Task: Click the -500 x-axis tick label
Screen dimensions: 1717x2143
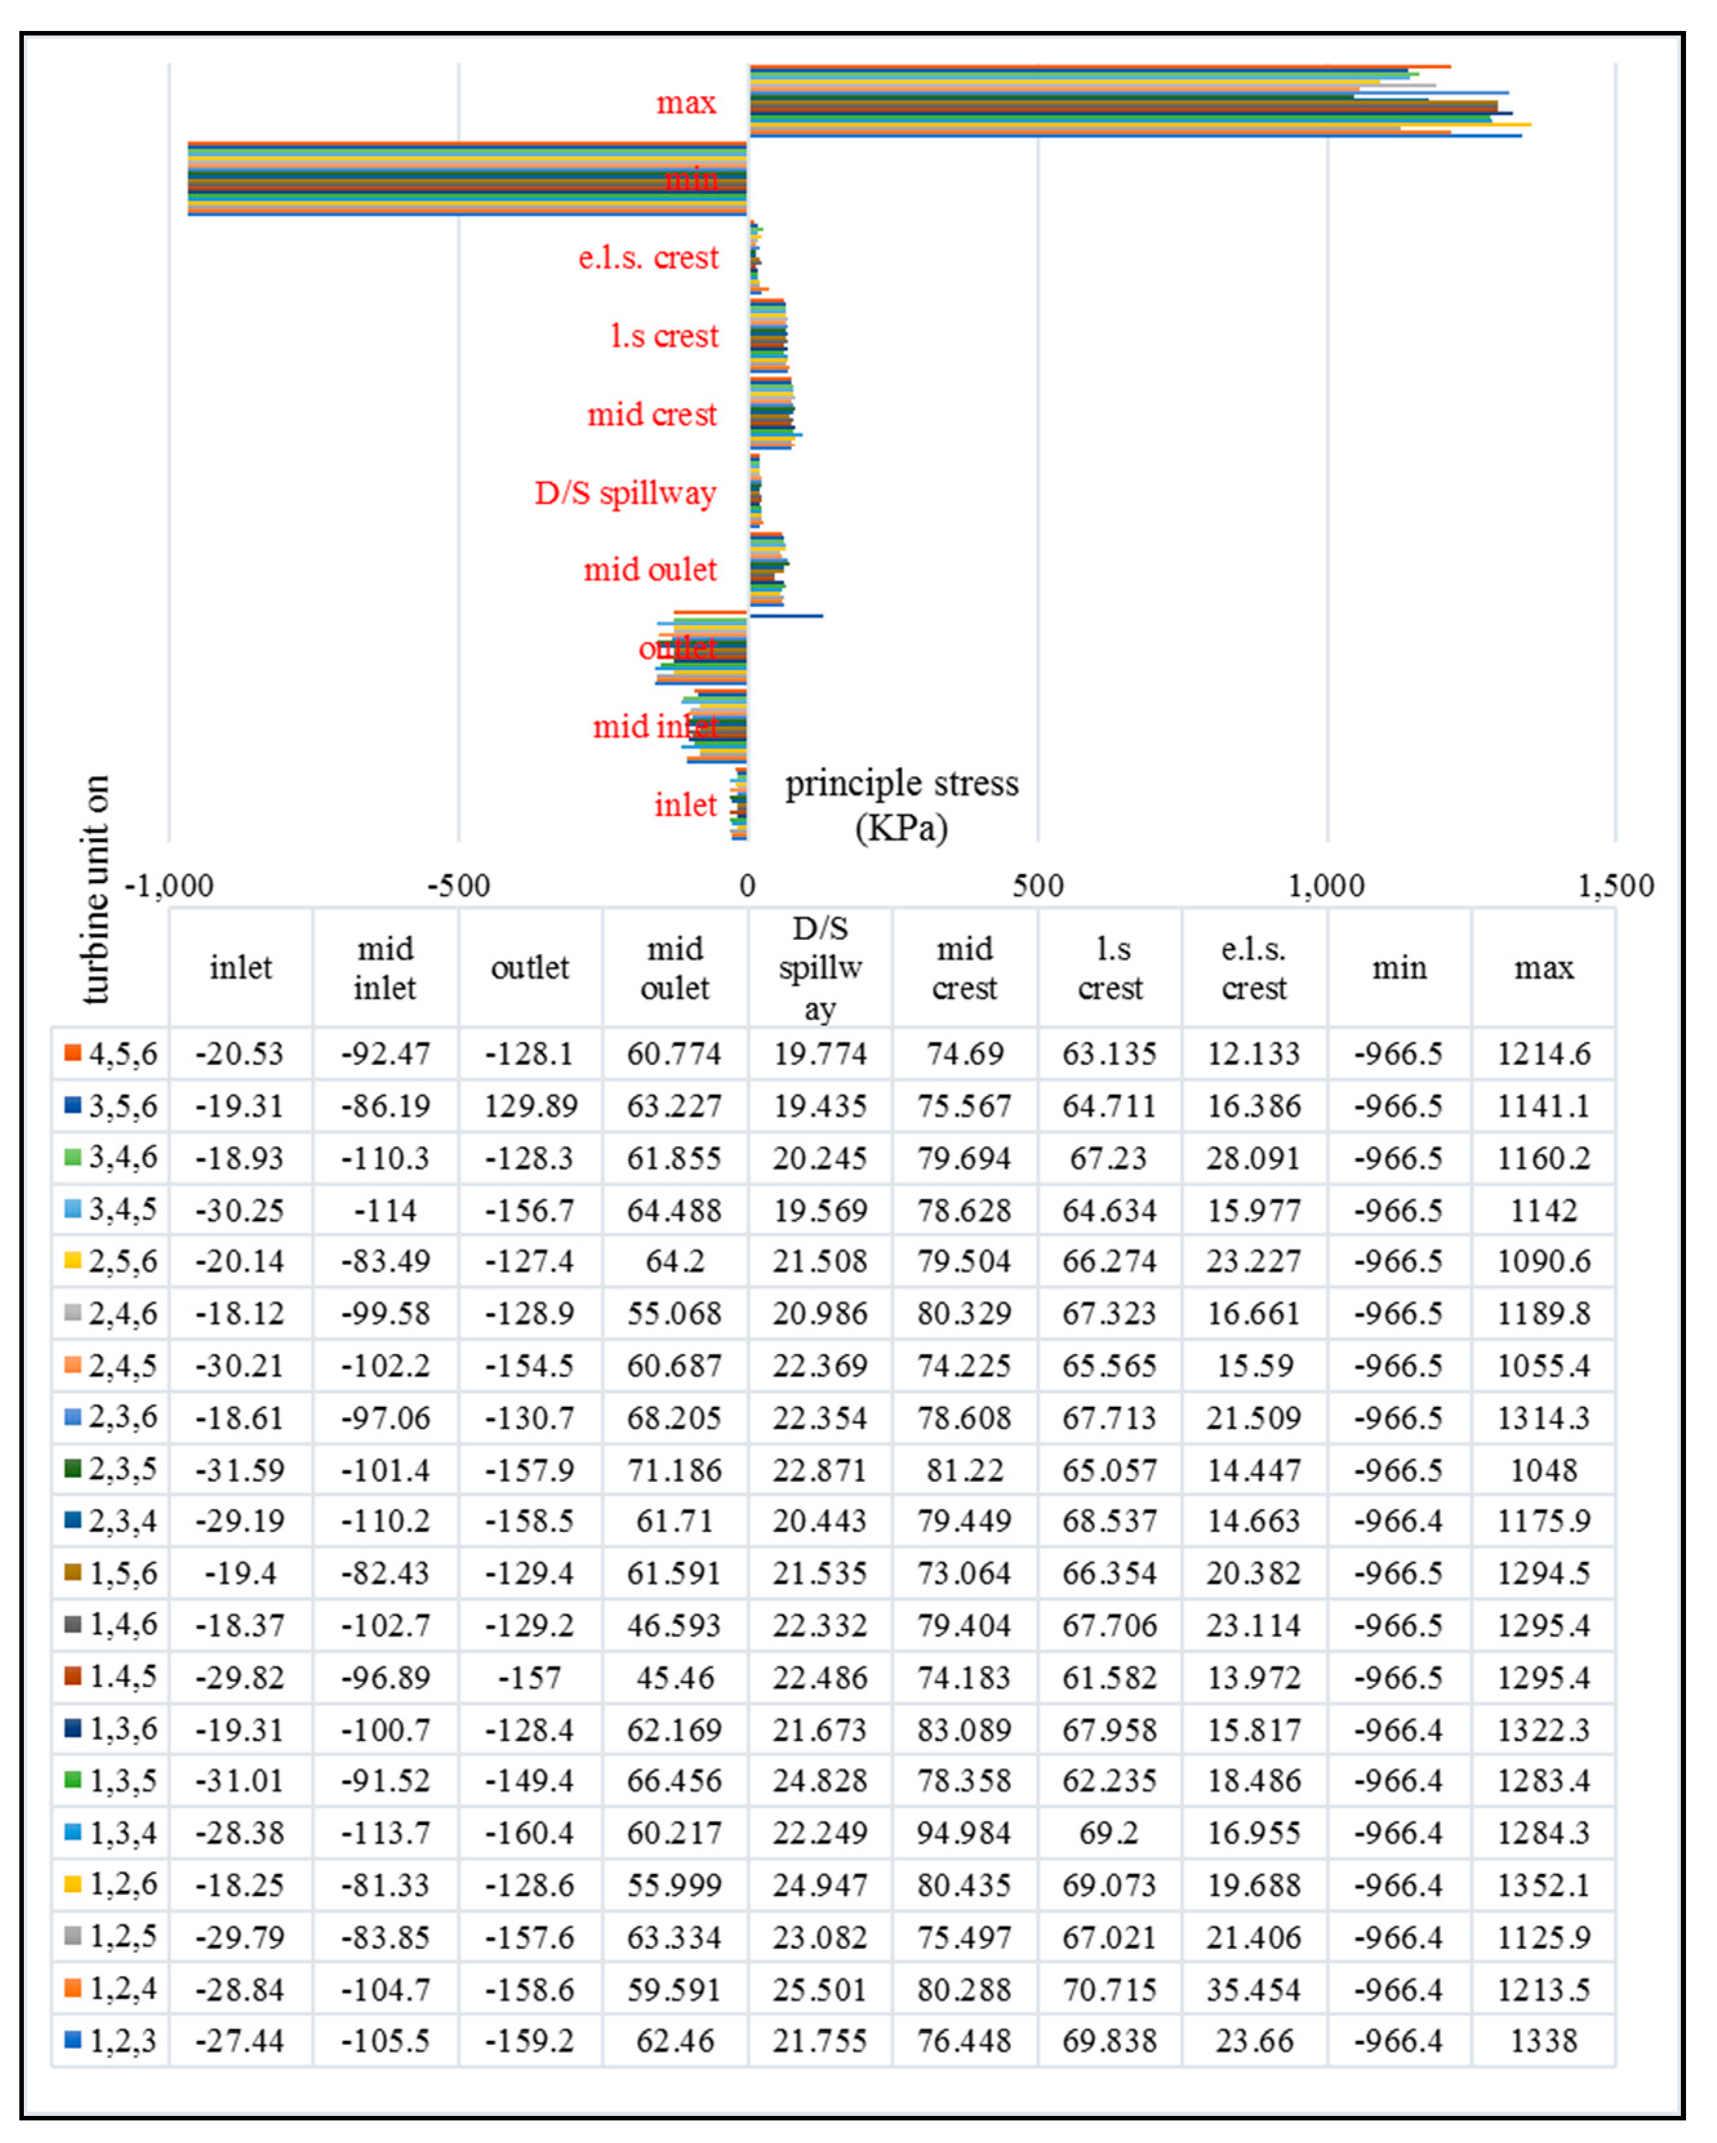Action: [458, 886]
